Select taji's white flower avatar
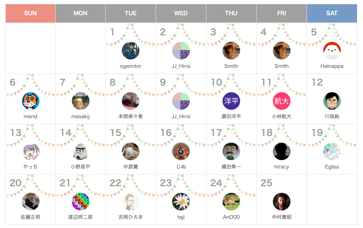Viewport: 363px width, 228px height. (181, 202)
